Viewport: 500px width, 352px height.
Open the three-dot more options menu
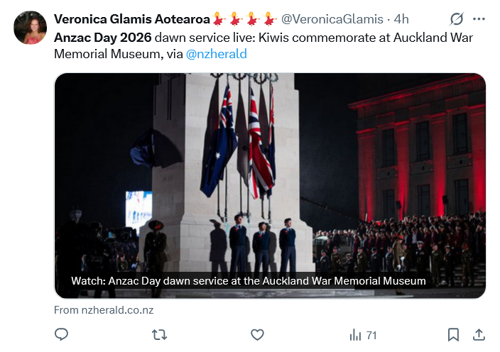tap(479, 19)
